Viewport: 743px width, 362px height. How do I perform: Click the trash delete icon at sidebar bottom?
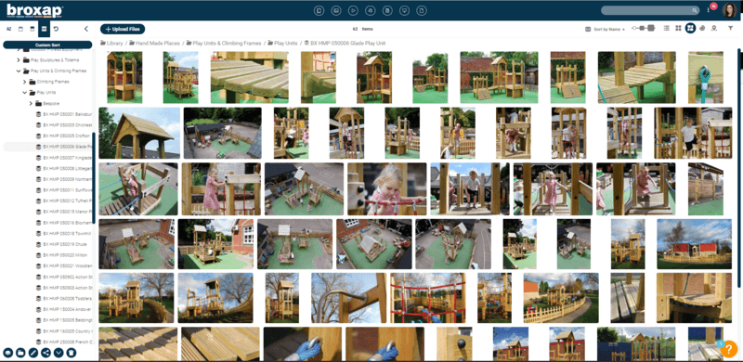point(72,353)
